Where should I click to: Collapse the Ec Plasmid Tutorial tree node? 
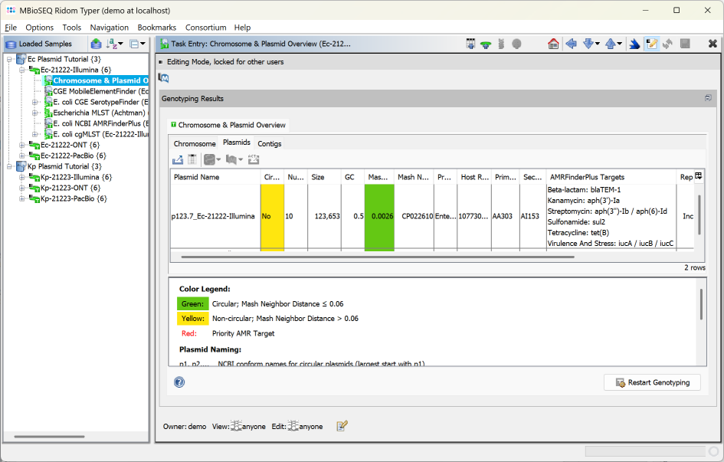(x=8, y=58)
